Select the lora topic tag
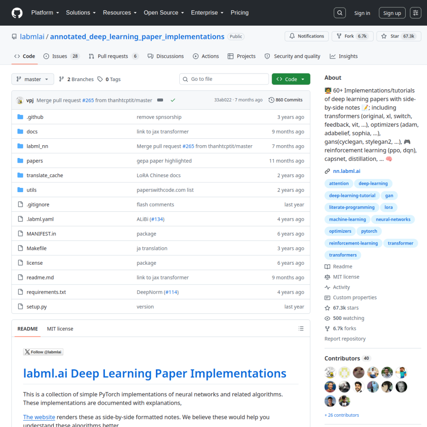 click(x=388, y=207)
